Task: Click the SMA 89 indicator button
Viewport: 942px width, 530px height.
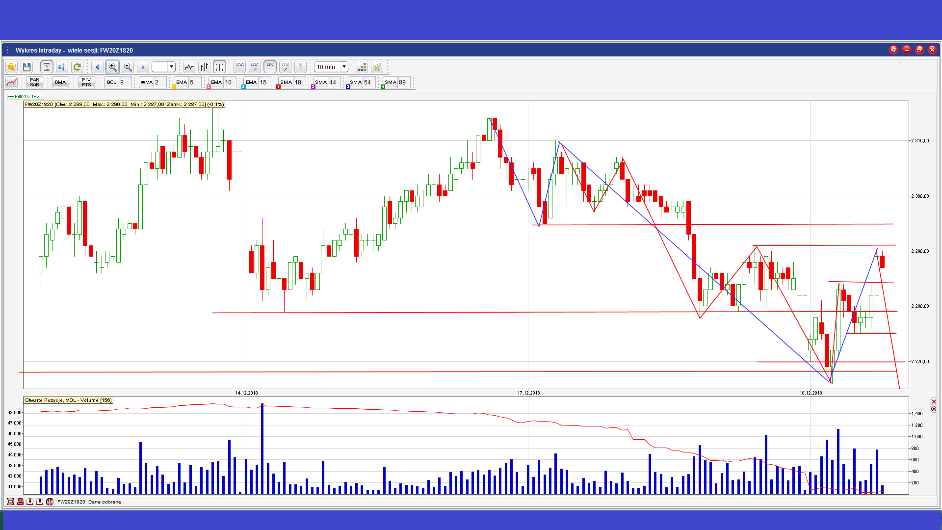Action: (391, 82)
